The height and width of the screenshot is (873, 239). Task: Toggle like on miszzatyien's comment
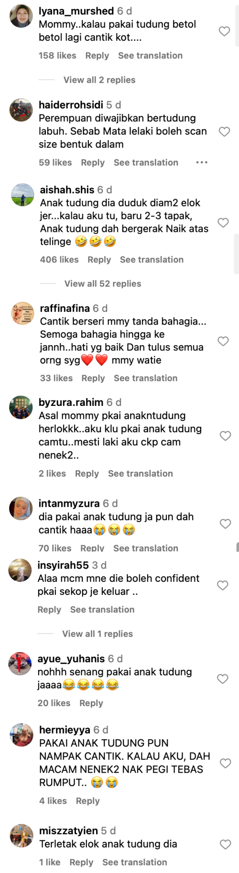(225, 844)
